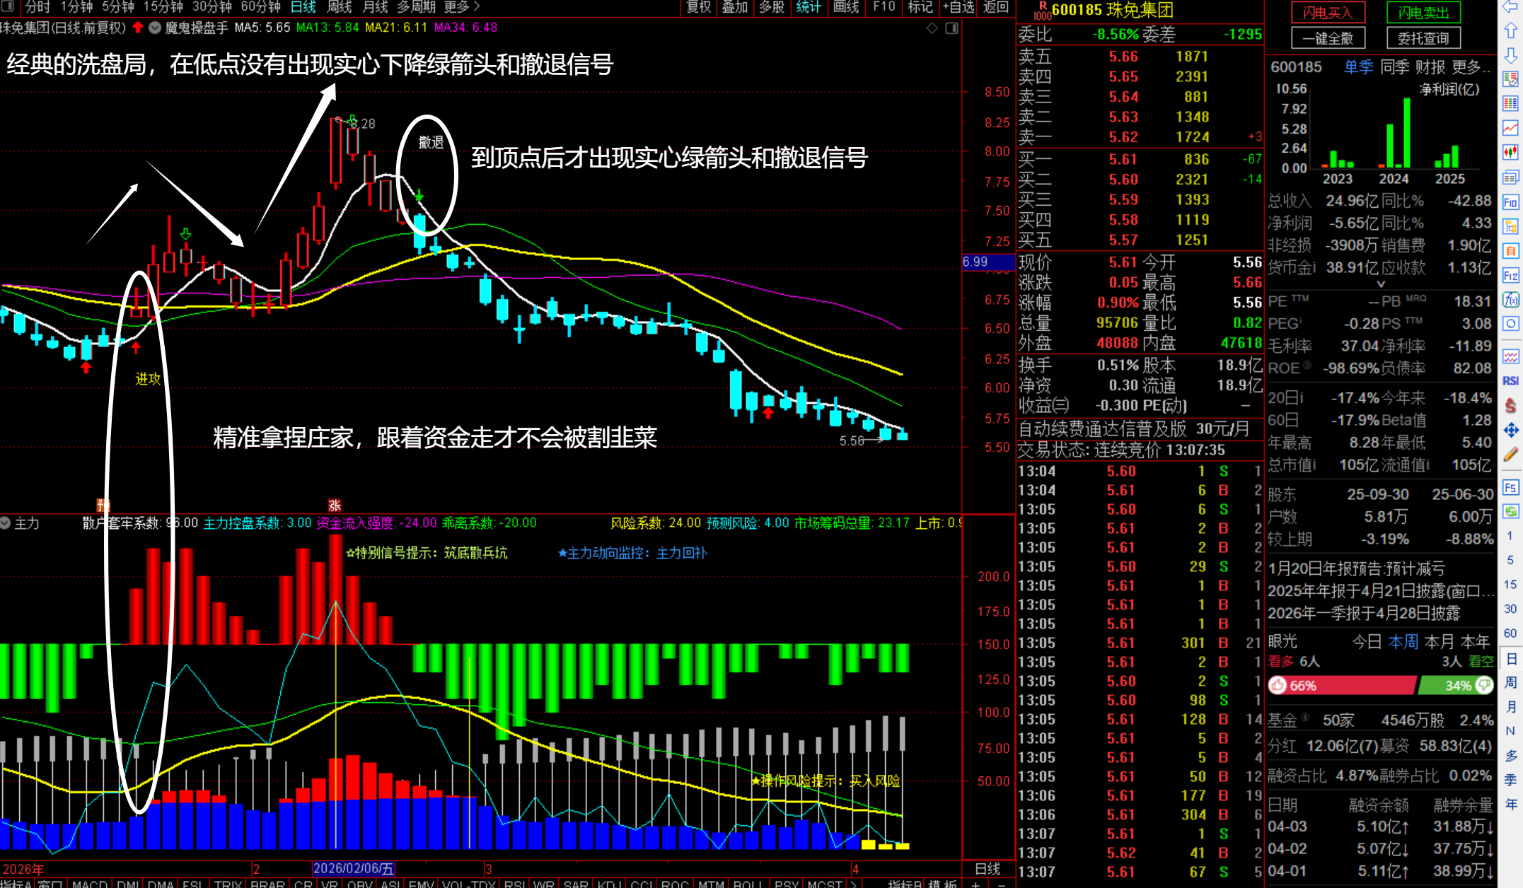
Task: Expand the 更多 periods chevron
Action: click(x=476, y=7)
